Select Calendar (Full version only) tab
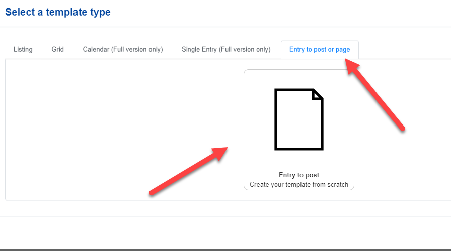The height and width of the screenshot is (251, 451). pyautogui.click(x=123, y=49)
